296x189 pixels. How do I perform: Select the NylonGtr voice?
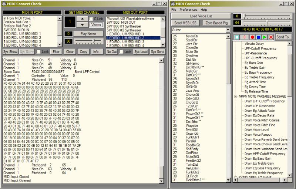(192, 36)
